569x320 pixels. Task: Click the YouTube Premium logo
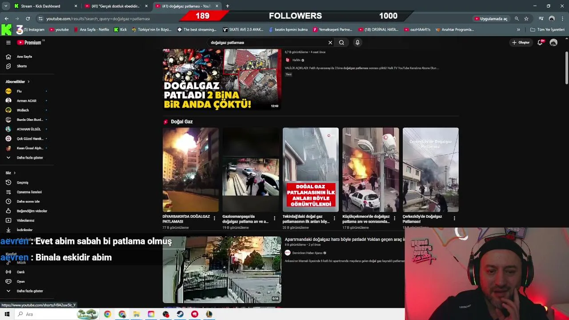[29, 43]
